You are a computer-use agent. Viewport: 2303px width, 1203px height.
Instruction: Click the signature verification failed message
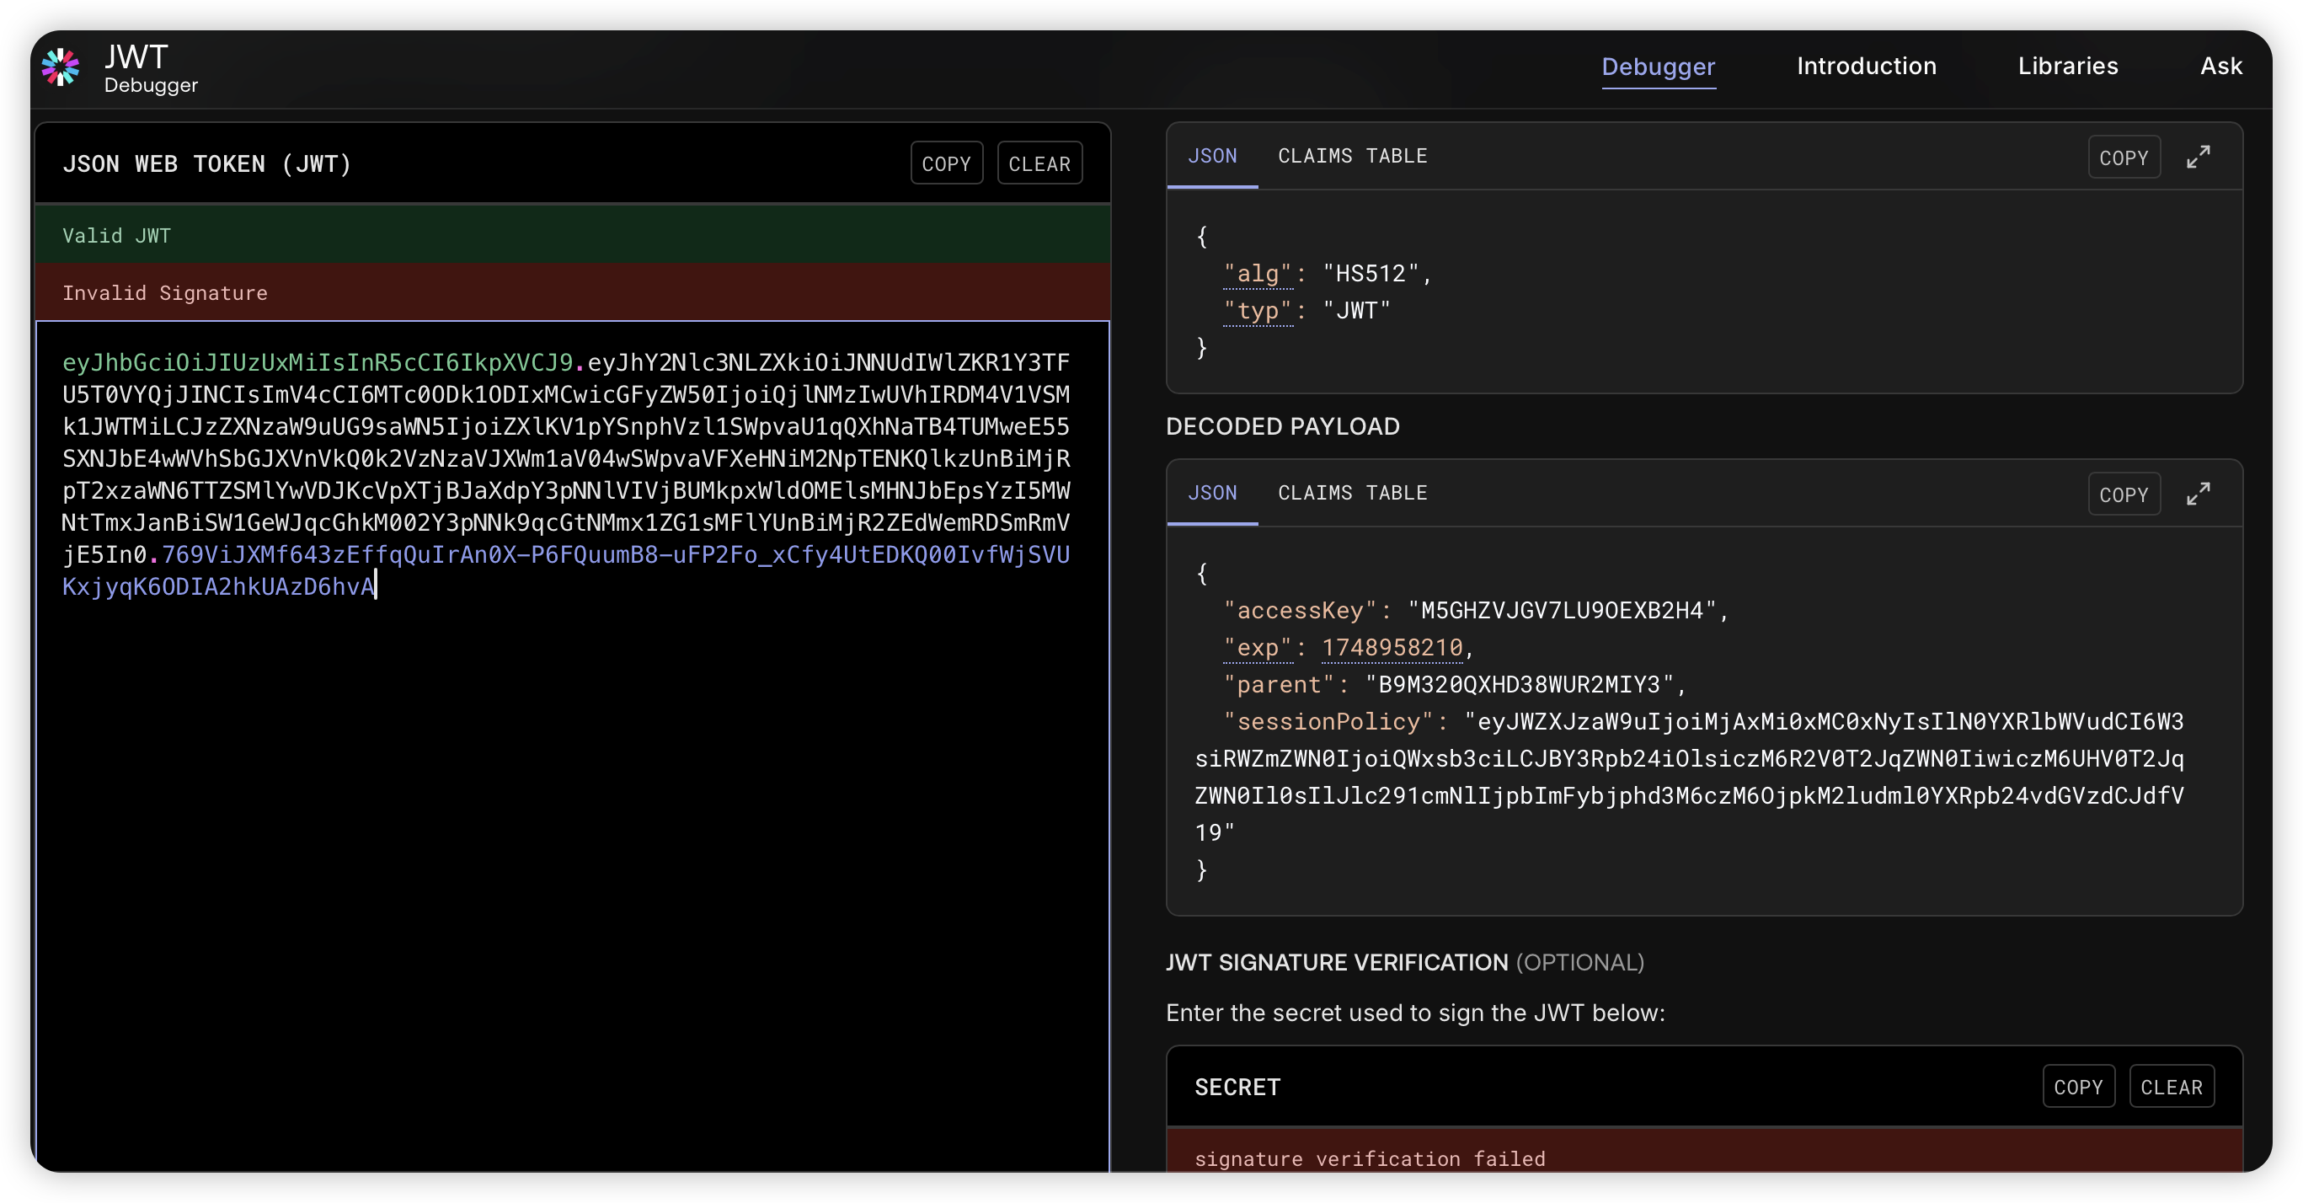pyautogui.click(x=1370, y=1158)
